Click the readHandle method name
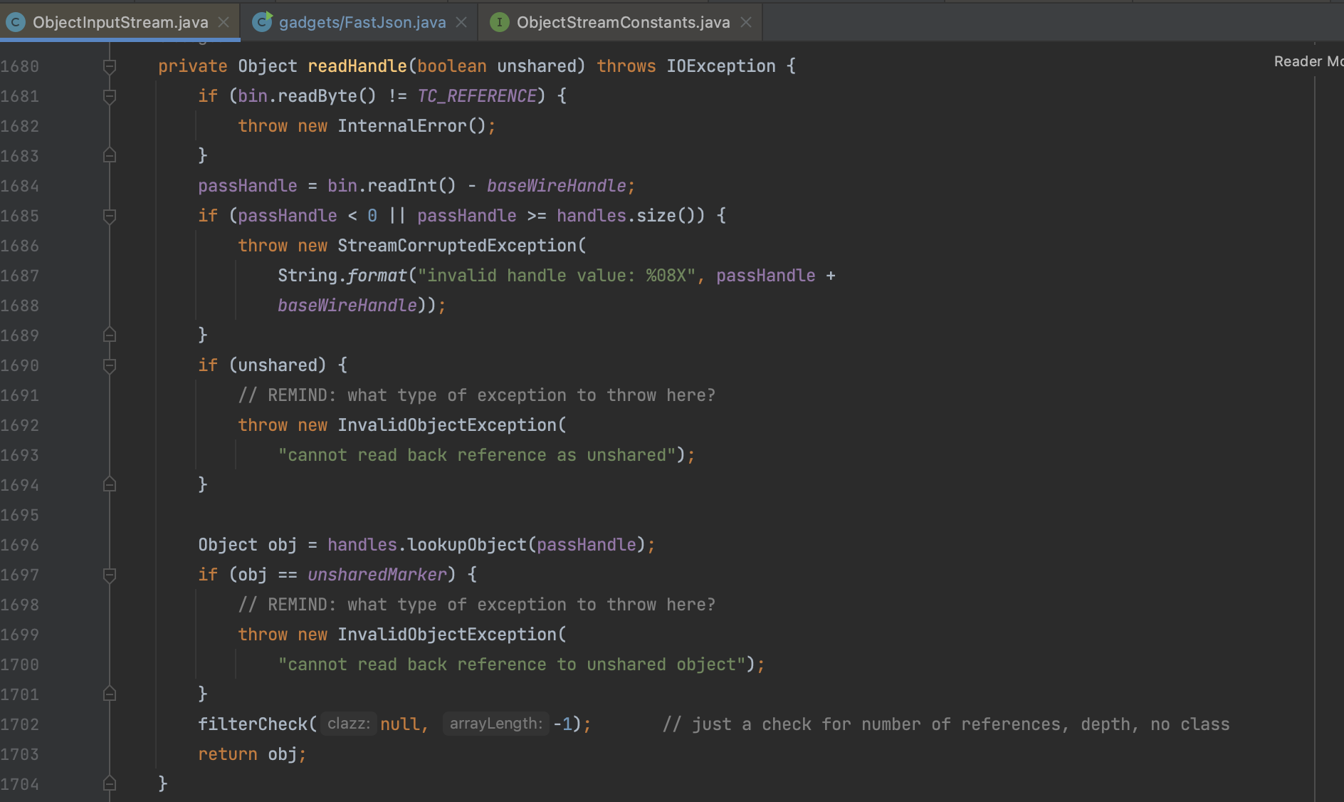Viewport: 1344px width, 802px height. coord(357,66)
